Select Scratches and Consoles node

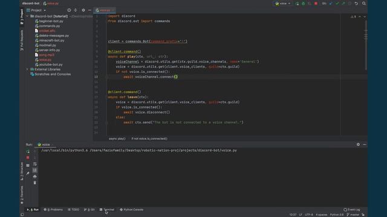coord(50,74)
